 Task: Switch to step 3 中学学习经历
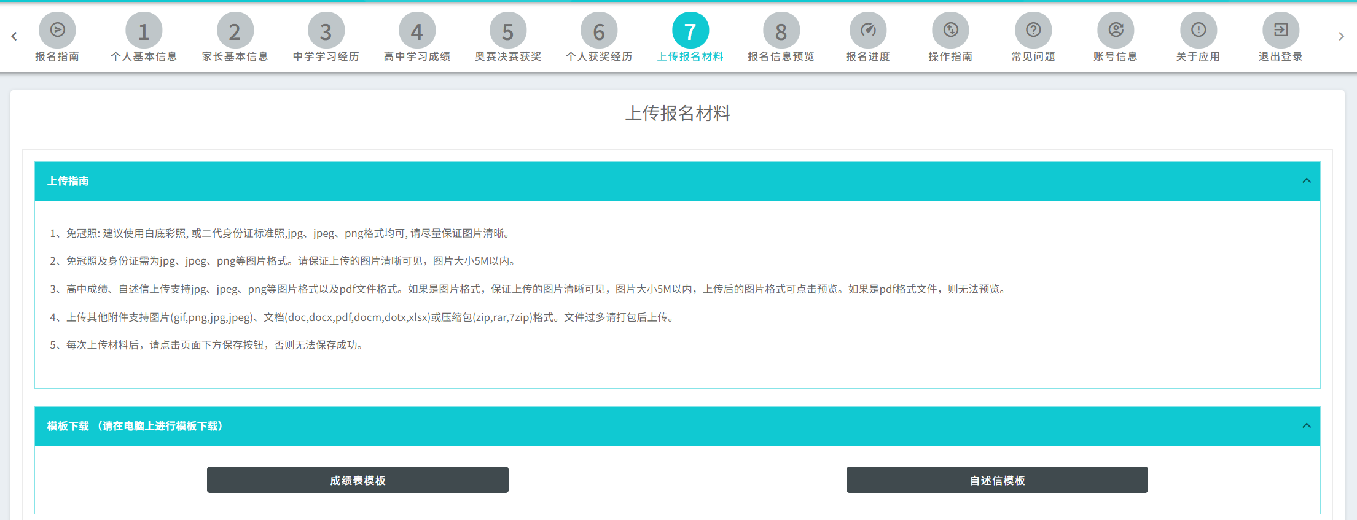coord(326,31)
